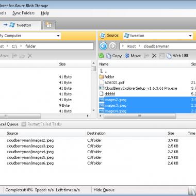Open a new tab with the tab icon button
The width and height of the screenshot is (196, 196).
(x=49, y=25)
